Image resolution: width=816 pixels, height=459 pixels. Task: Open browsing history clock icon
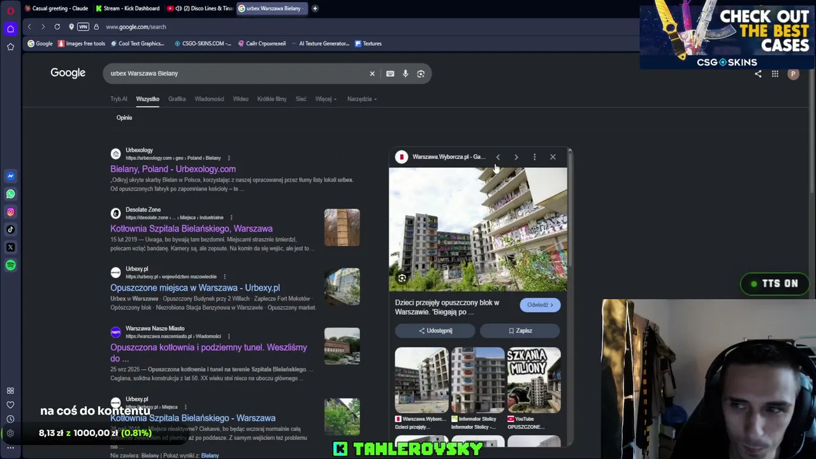(x=10, y=419)
